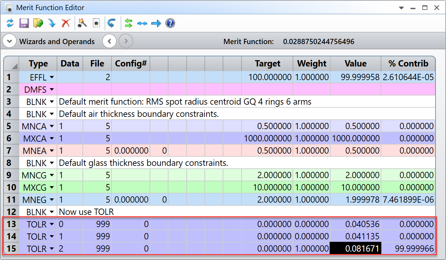Click row 15 Data cell 2
Viewport: 446px width, 260px height.
click(x=70, y=249)
